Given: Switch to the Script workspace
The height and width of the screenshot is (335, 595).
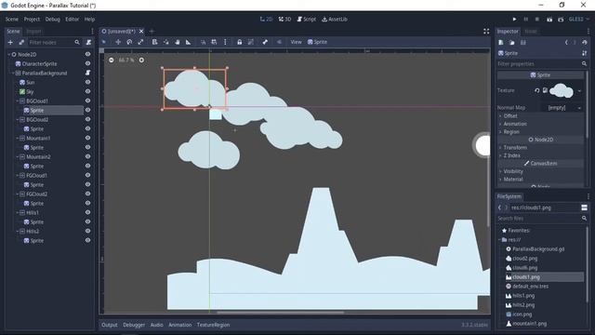Looking at the screenshot, I should (x=306, y=19).
